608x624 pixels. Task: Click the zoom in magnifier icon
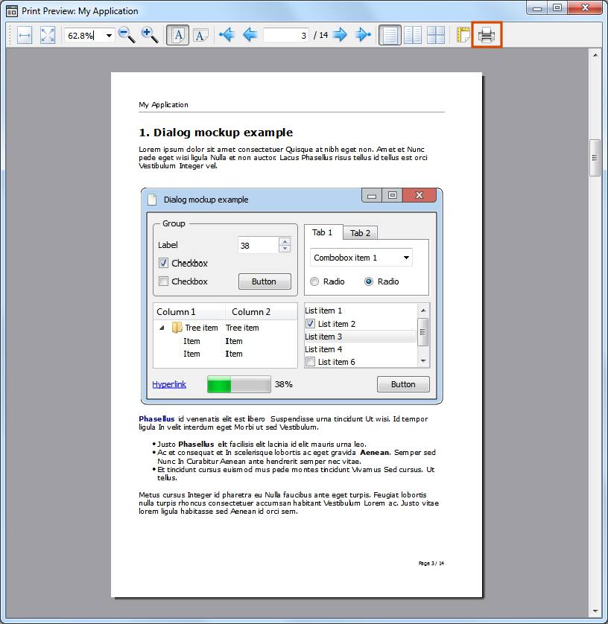(150, 35)
